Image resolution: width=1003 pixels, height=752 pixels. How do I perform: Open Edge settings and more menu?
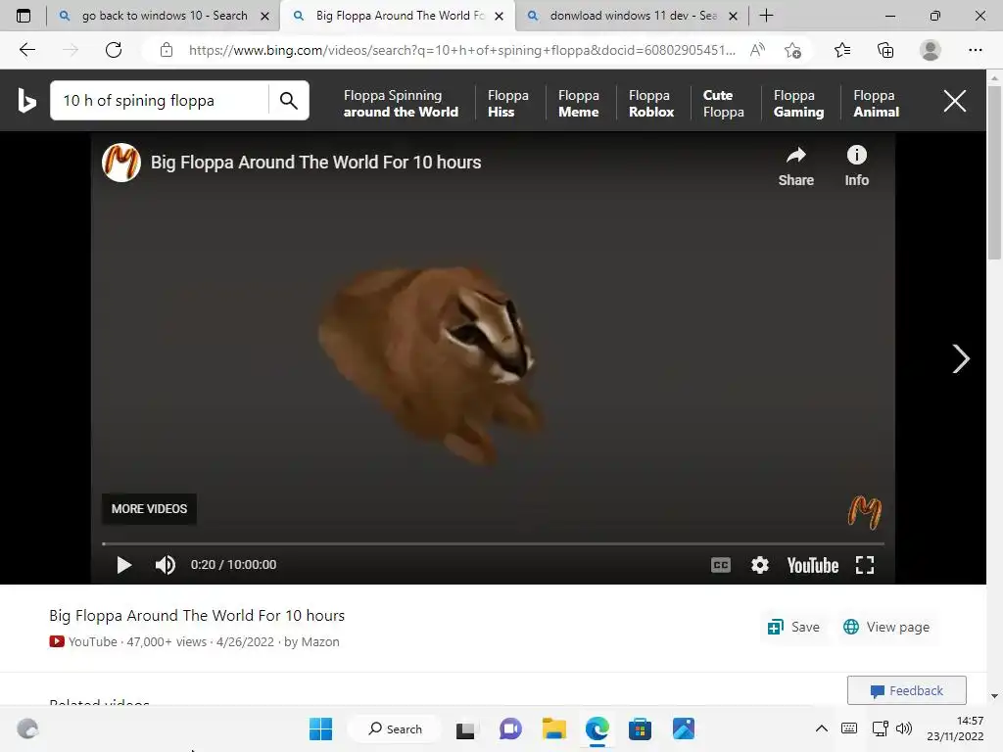pyautogui.click(x=975, y=50)
